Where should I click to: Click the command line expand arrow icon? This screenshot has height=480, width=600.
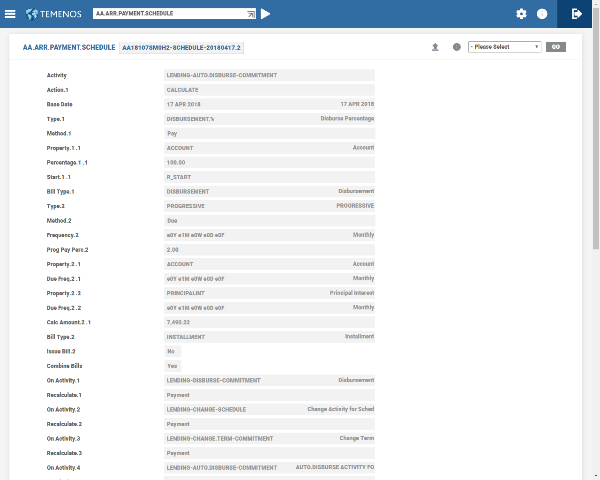(x=251, y=14)
